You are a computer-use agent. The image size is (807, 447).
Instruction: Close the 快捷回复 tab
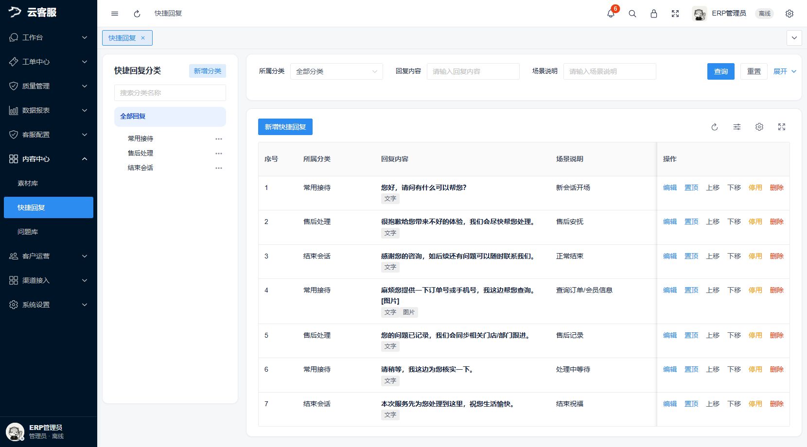tap(143, 38)
